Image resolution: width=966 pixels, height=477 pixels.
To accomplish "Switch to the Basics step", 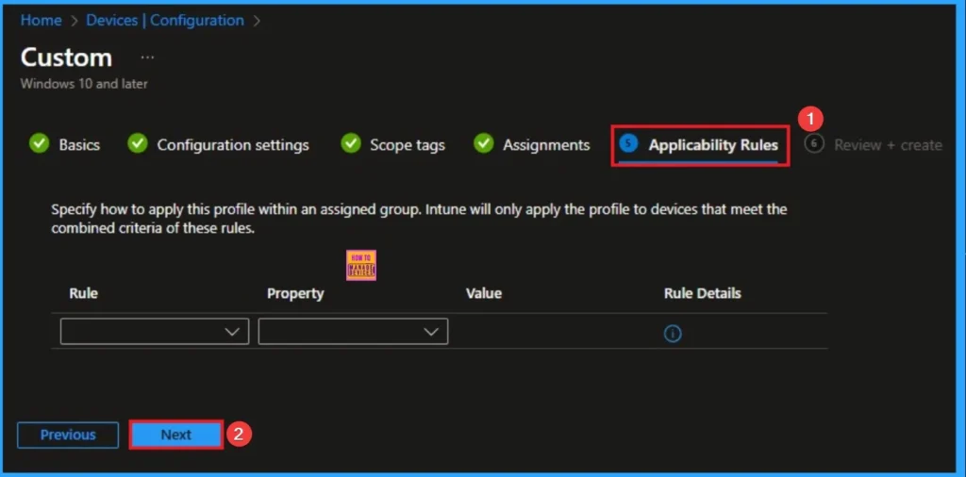I will click(79, 145).
